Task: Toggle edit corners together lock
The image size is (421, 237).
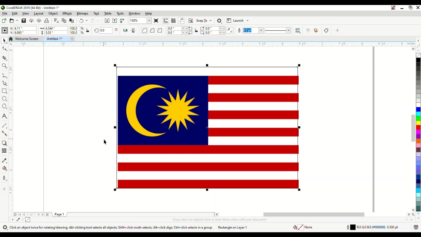Action: 196,31
